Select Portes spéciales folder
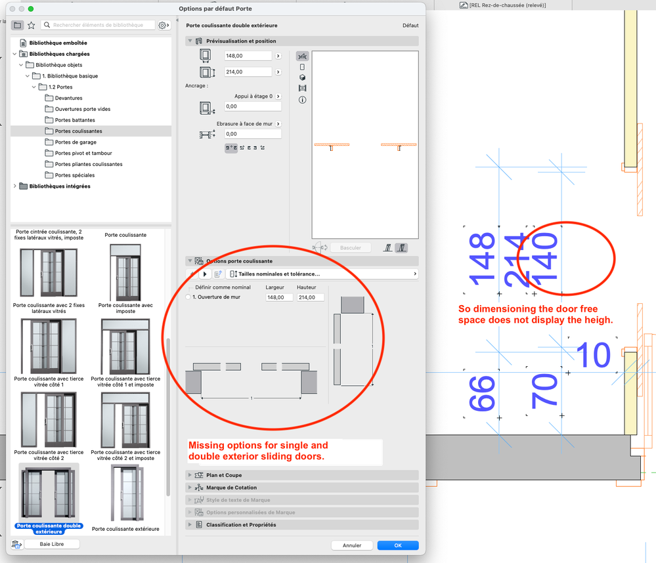Image resolution: width=656 pixels, height=563 pixels. coord(74,175)
